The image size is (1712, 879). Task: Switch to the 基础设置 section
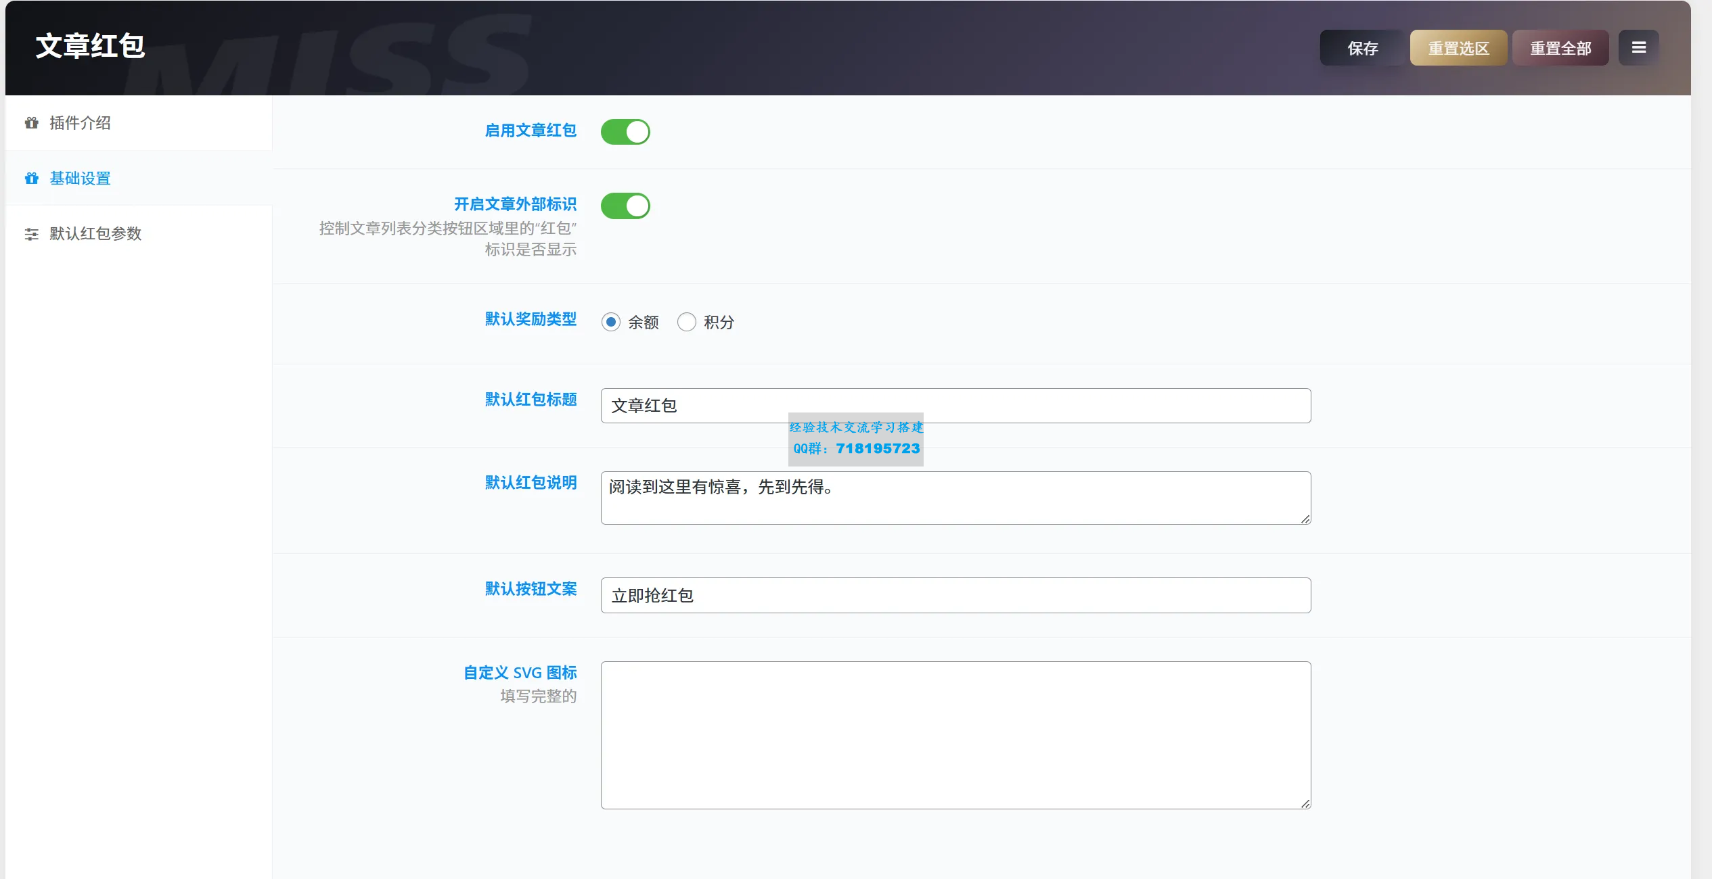[x=139, y=179]
